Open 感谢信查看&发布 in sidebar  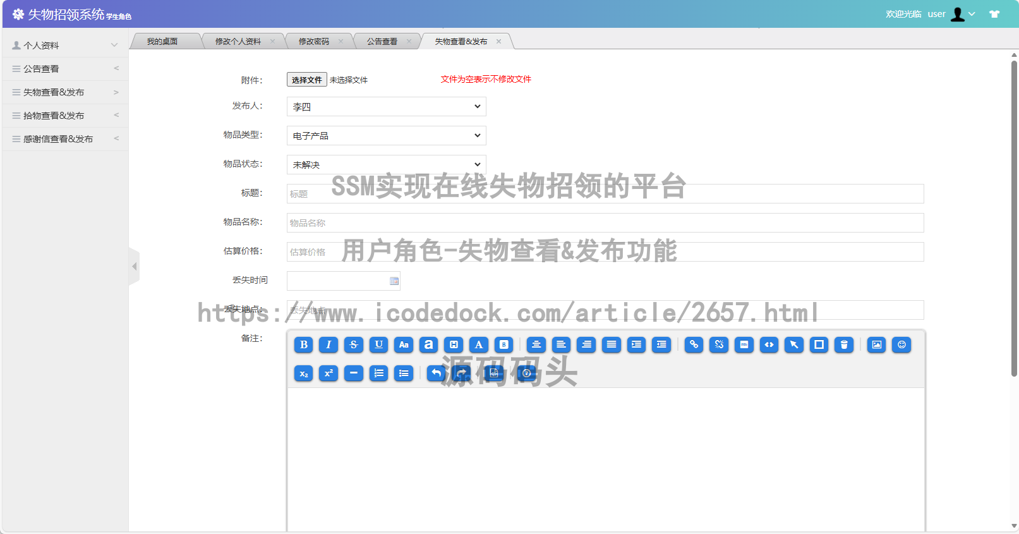click(x=58, y=139)
